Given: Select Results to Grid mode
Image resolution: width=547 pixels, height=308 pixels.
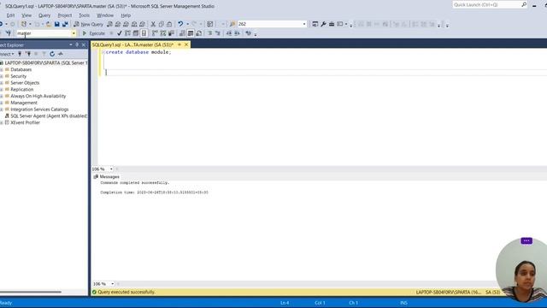Looking at the screenshot, I should (x=191, y=33).
